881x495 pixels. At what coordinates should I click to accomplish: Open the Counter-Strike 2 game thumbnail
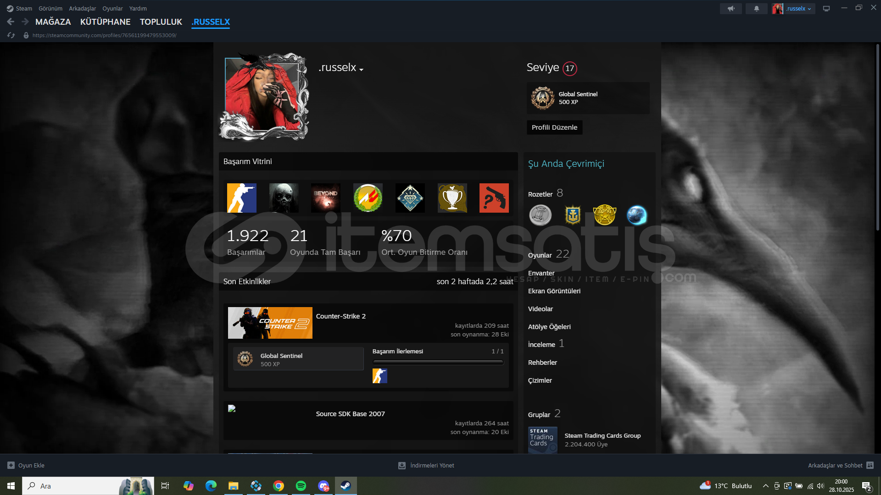[270, 323]
